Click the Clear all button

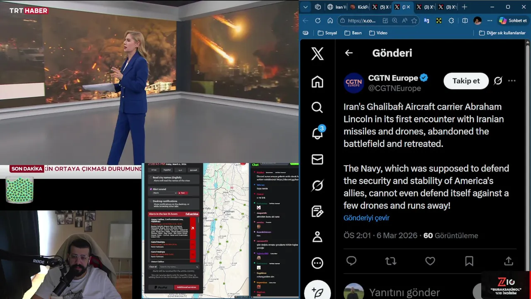coord(153,267)
